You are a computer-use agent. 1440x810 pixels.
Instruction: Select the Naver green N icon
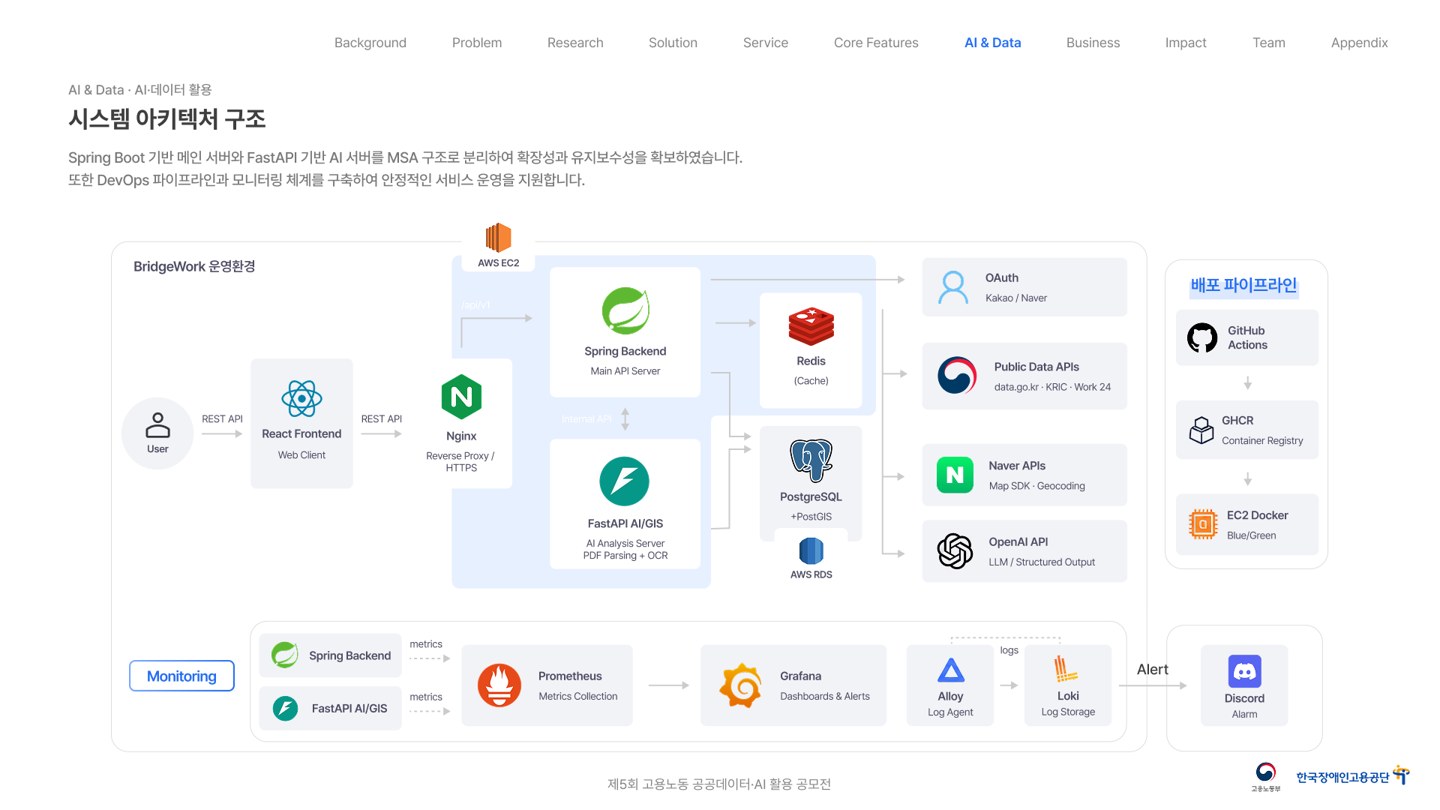click(955, 475)
